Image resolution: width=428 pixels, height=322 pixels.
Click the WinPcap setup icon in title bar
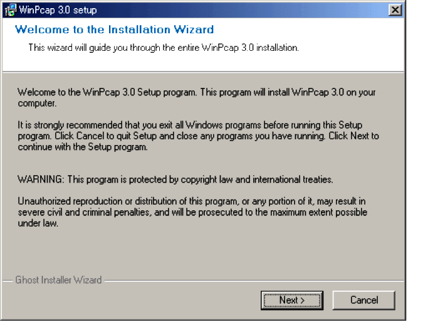click(x=9, y=10)
